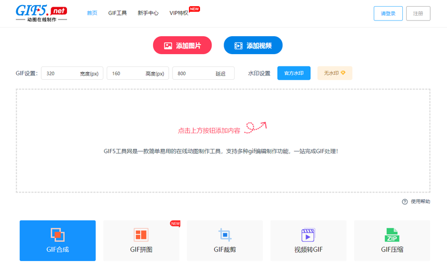447x270 pixels.
Task: Select the GIF拼图 tool tab
Action: [x=141, y=240]
